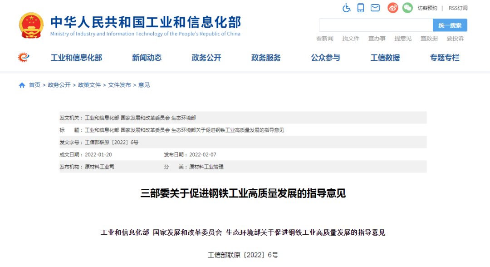
Task: Open the mobile version via phone icon
Action: tap(361, 8)
